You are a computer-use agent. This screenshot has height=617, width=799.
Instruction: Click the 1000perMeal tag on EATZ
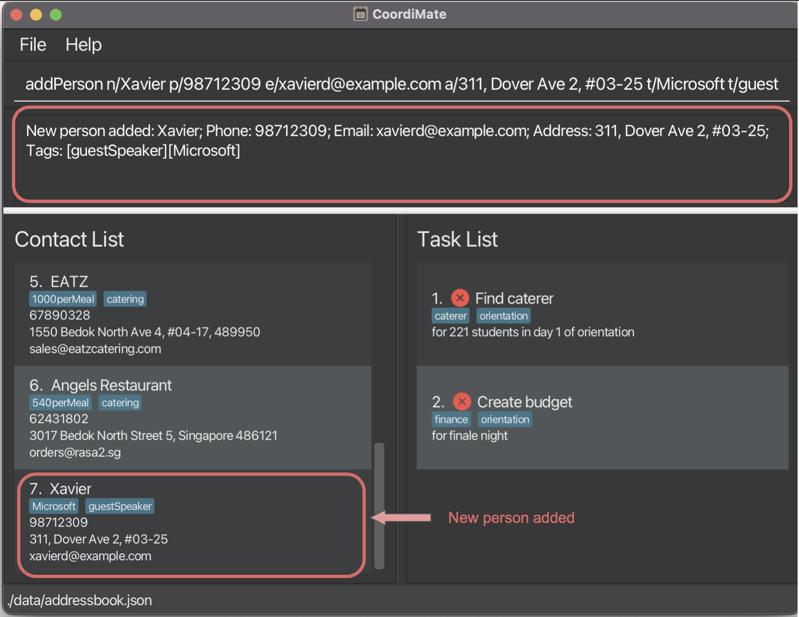click(63, 299)
